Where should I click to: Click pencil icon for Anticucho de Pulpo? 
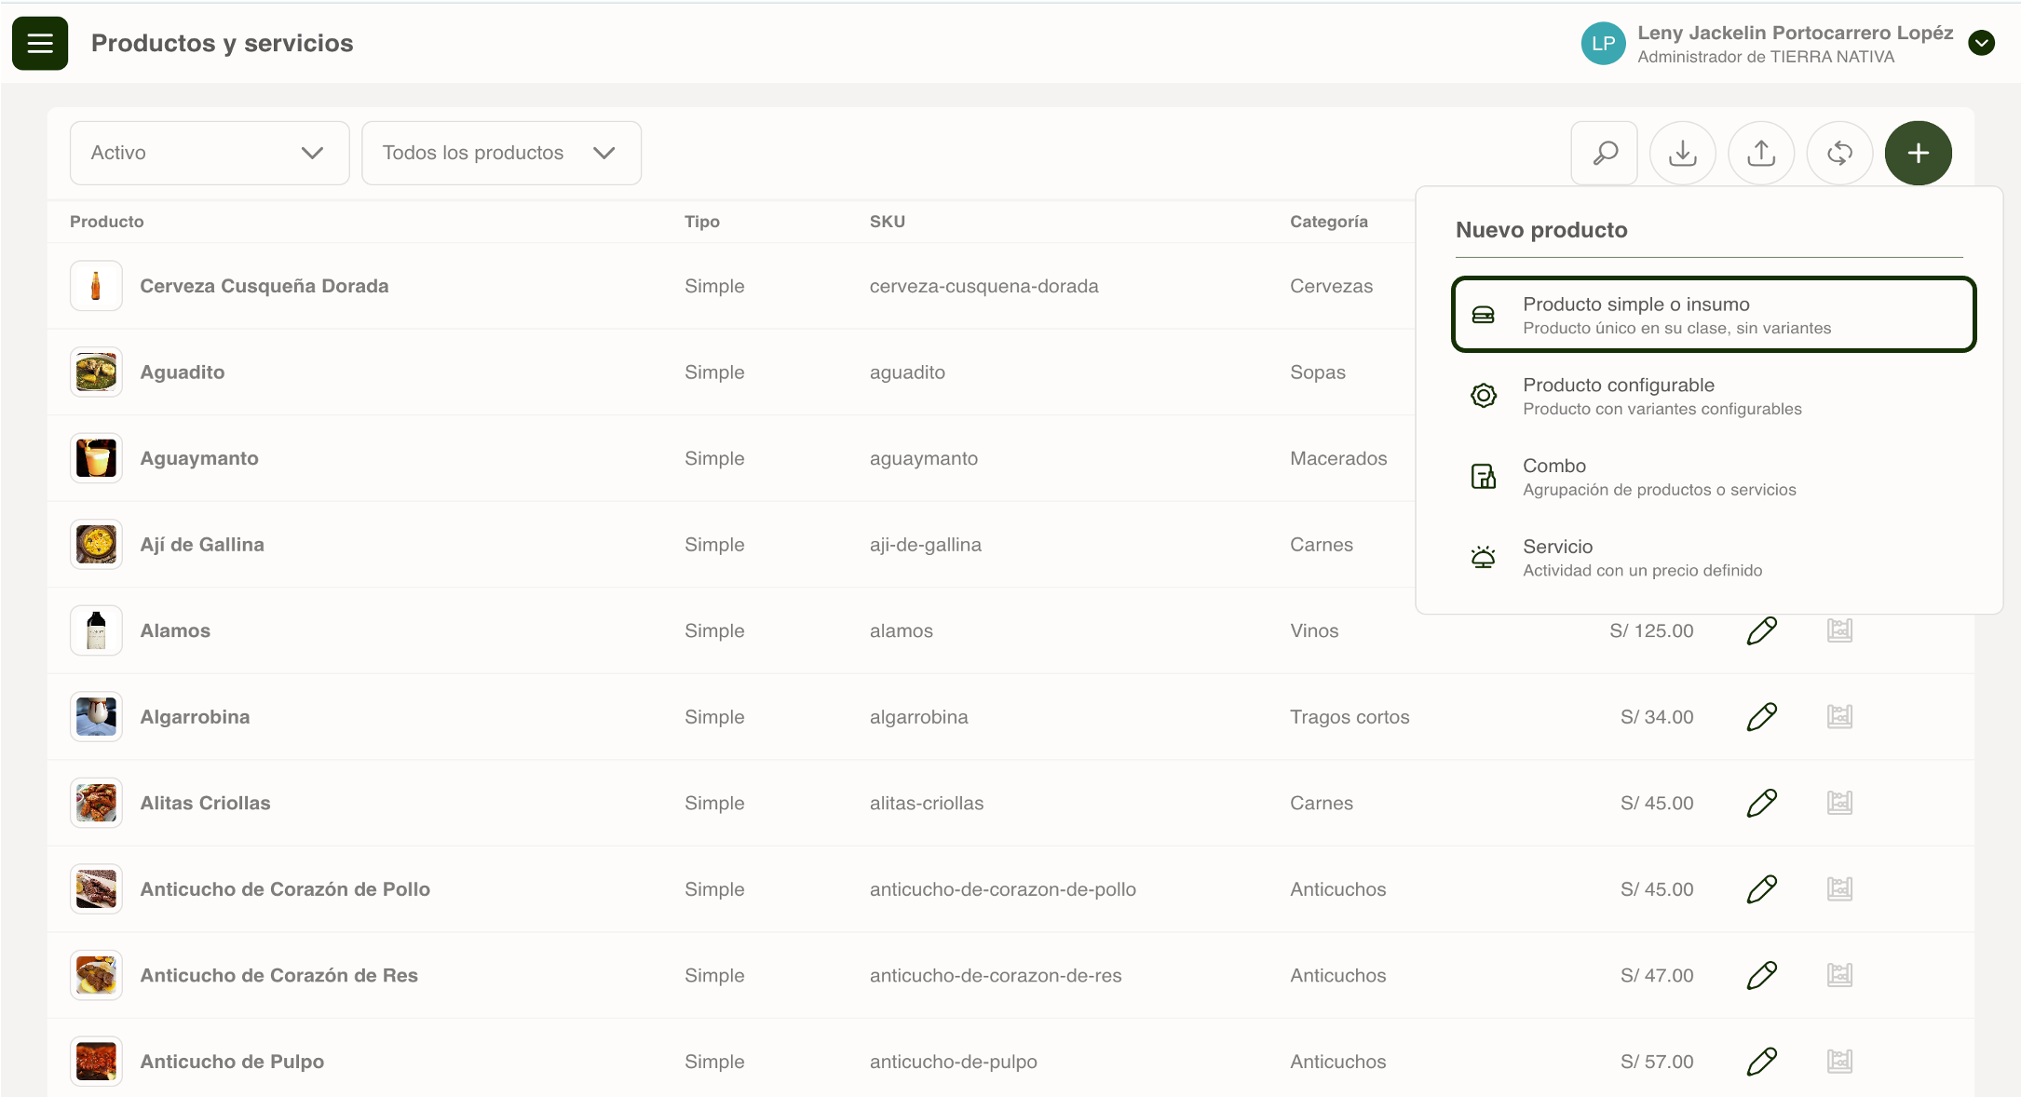(x=1761, y=1062)
